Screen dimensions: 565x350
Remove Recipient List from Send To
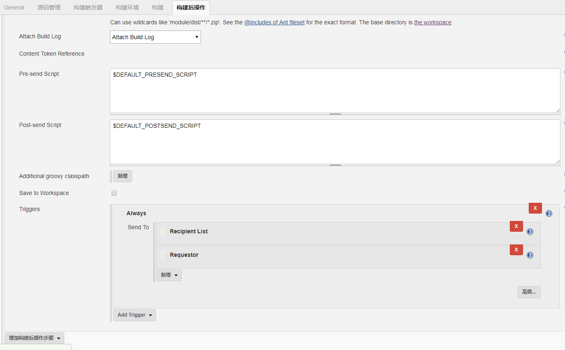(x=516, y=226)
